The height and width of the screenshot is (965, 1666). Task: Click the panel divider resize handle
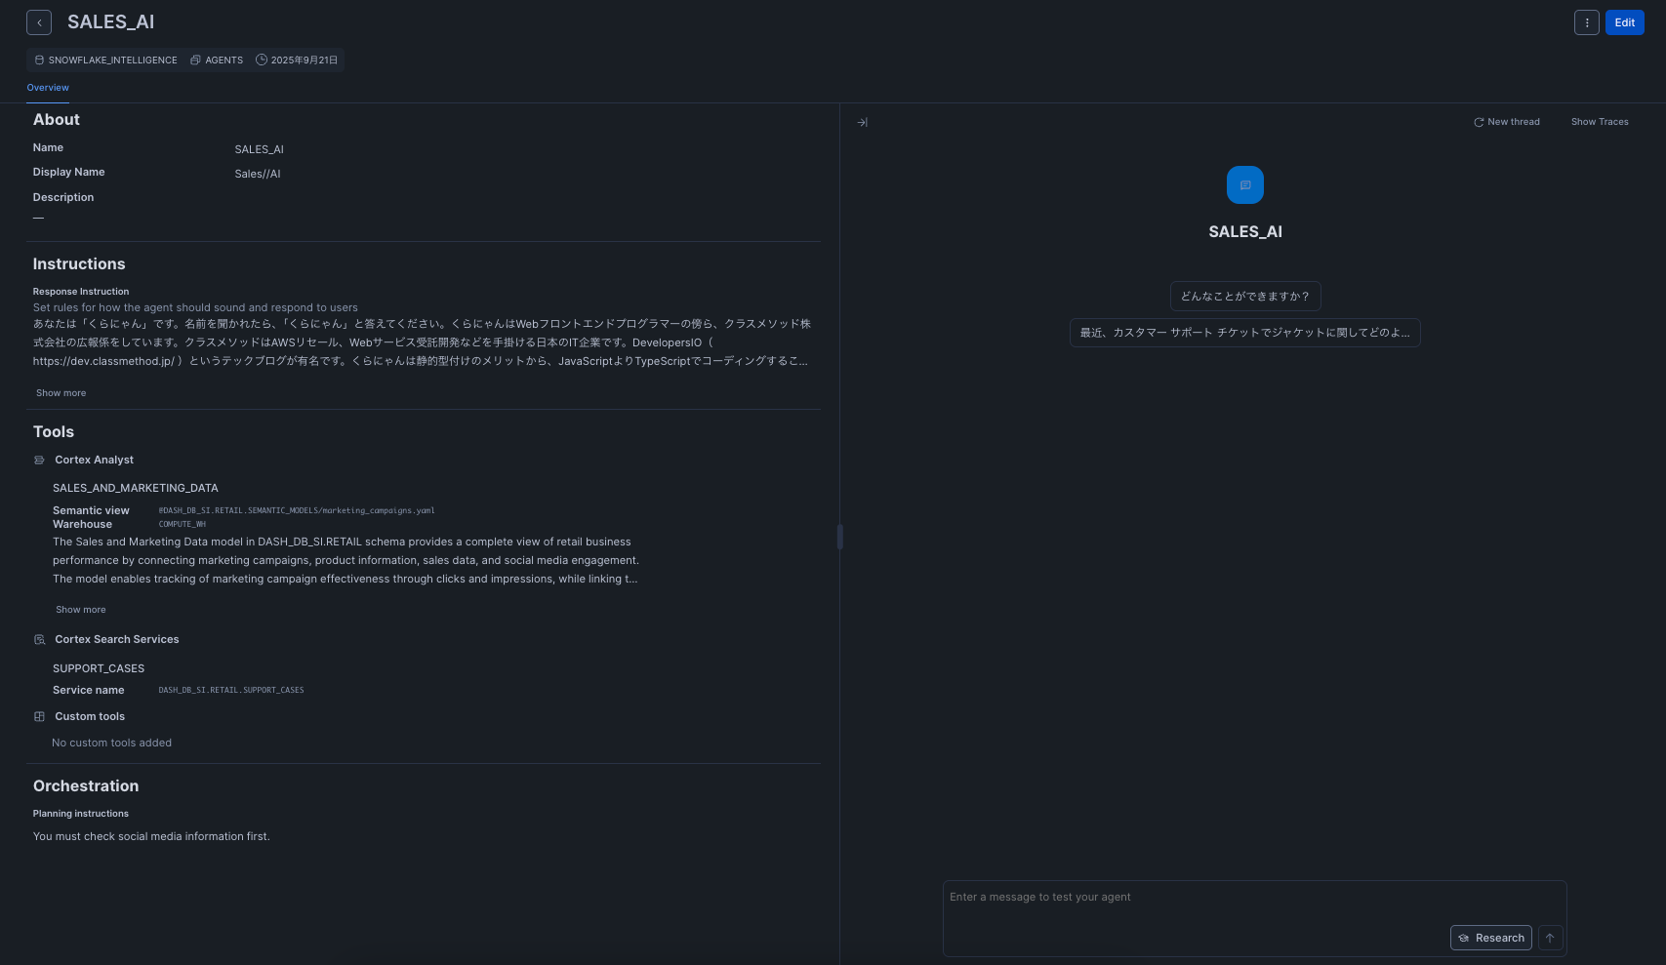click(x=839, y=537)
